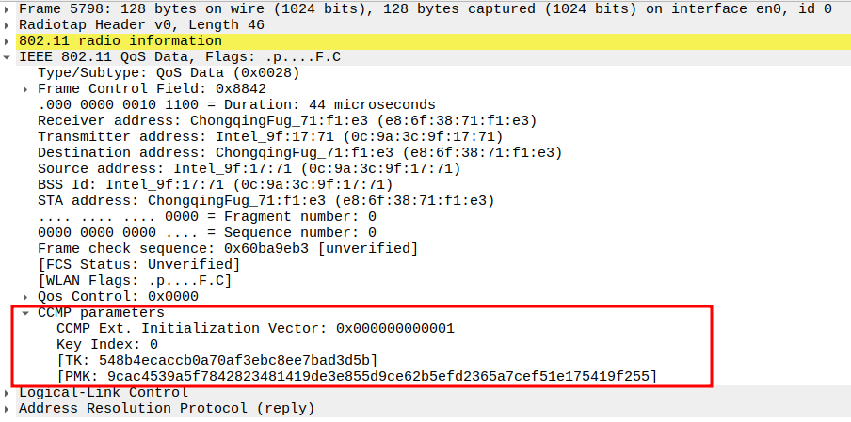
Task: Collapse the CCMP parameters arrow
Action: click(x=27, y=313)
